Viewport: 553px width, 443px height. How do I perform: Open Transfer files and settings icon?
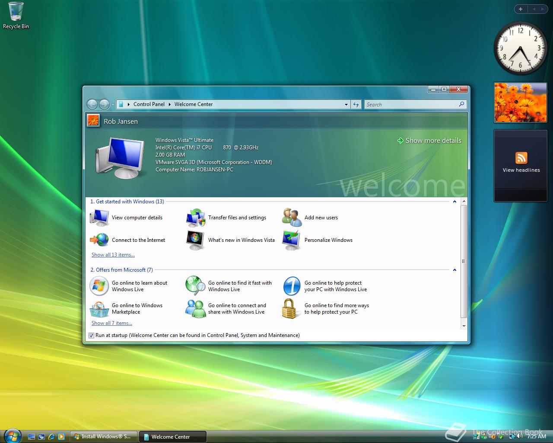pyautogui.click(x=196, y=218)
